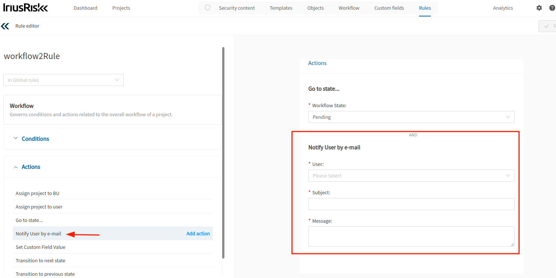The width and height of the screenshot is (556, 278).
Task: Open the settings gear icon
Action: (x=539, y=8)
